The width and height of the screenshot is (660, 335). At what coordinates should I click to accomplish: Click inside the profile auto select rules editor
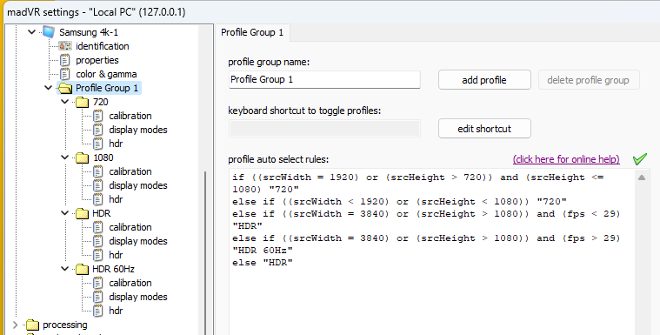(431, 253)
